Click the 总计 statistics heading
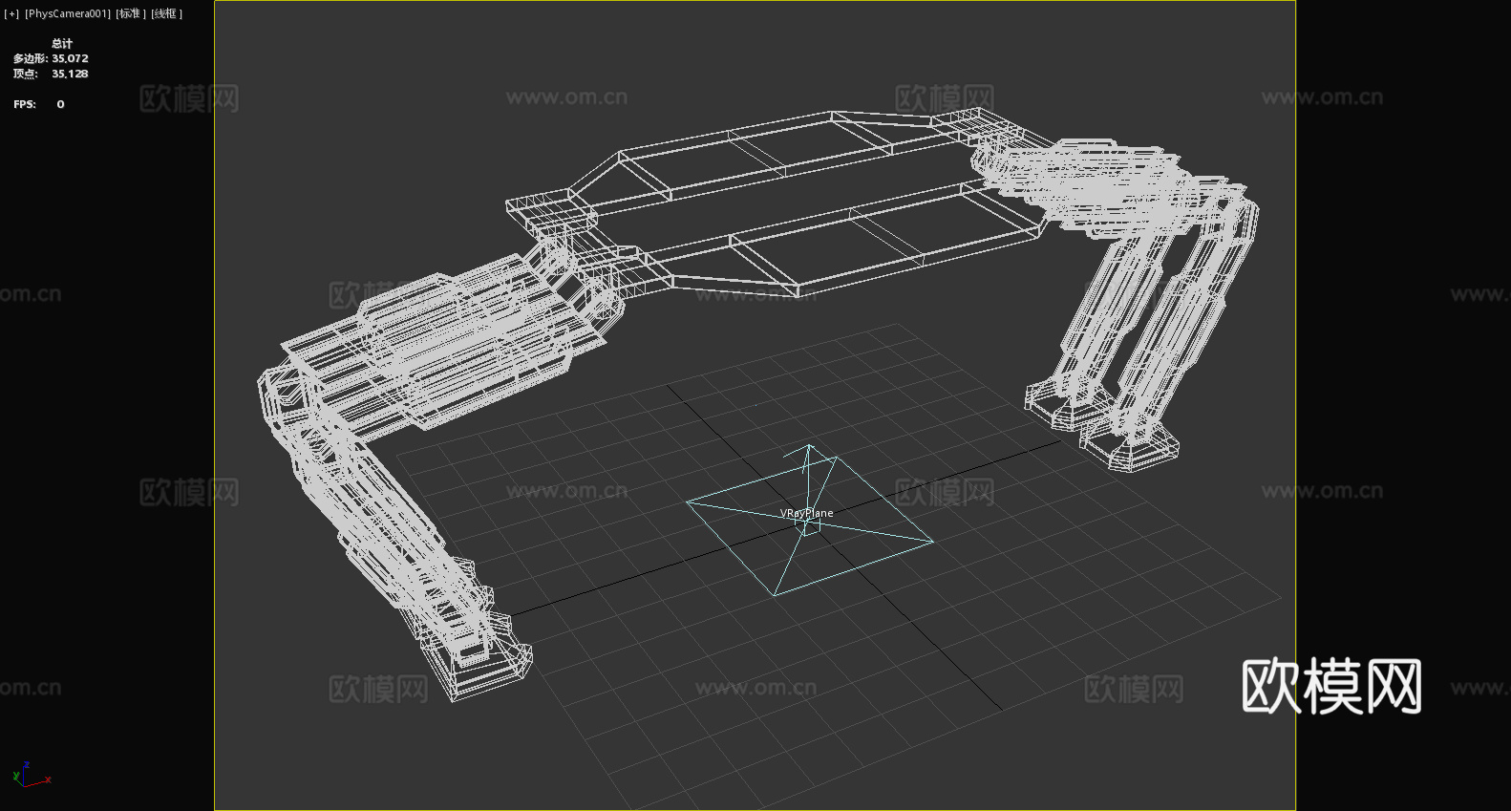Viewport: 1511px width, 811px height. click(62, 43)
